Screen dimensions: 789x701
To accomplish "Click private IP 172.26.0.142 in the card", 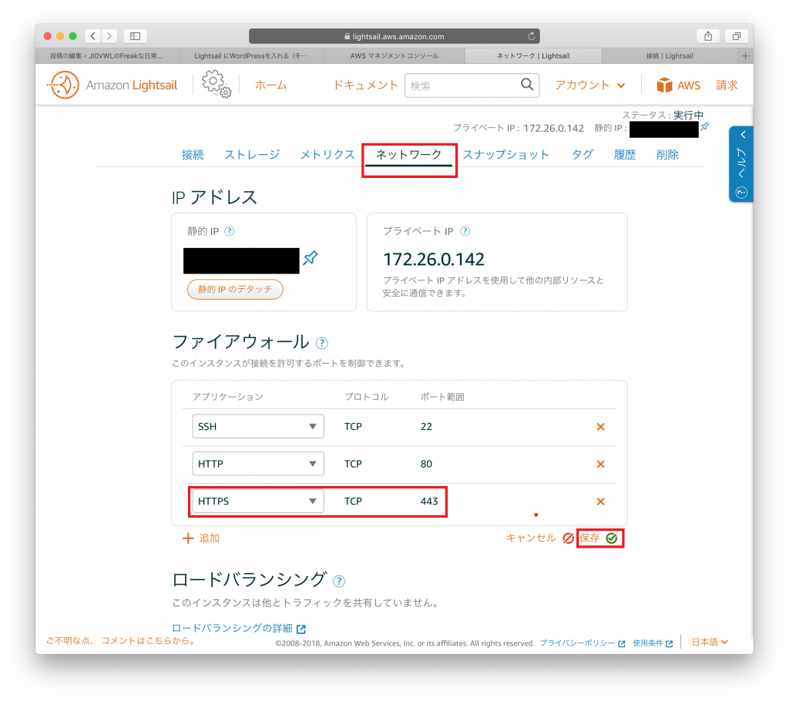I will (x=434, y=259).
